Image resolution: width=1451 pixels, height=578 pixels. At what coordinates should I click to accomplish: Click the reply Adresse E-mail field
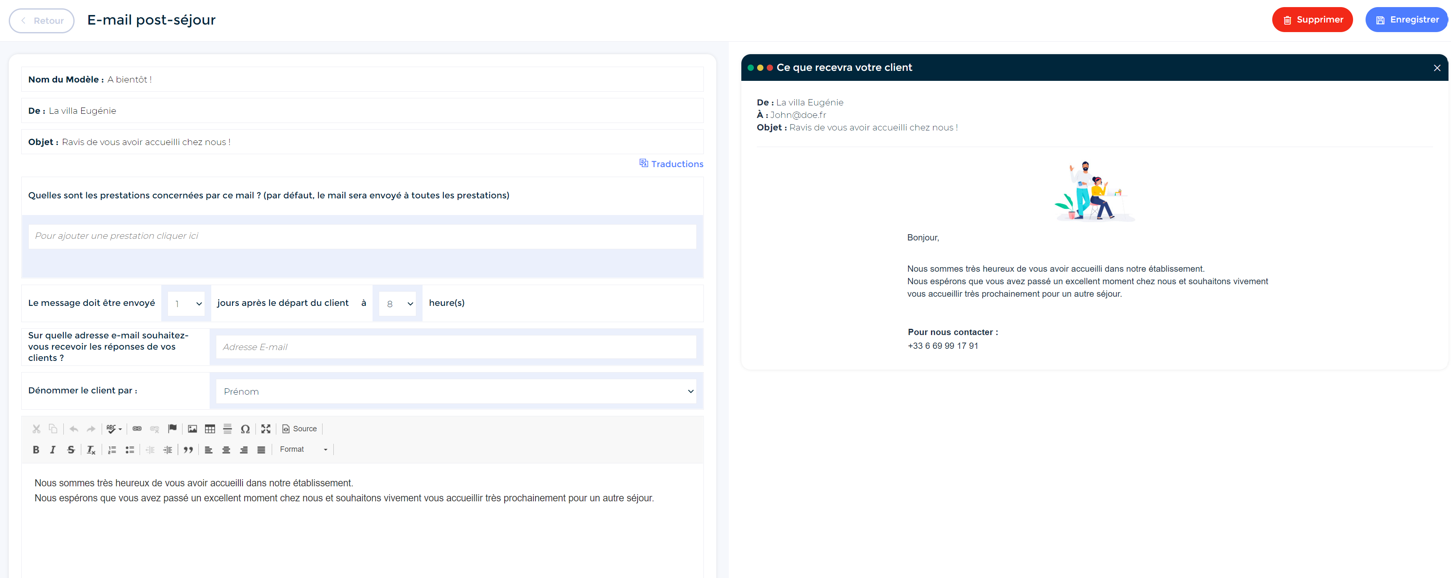point(456,347)
